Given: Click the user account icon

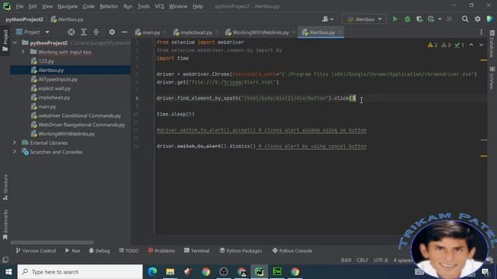Looking at the screenshot, I should (x=325, y=19).
